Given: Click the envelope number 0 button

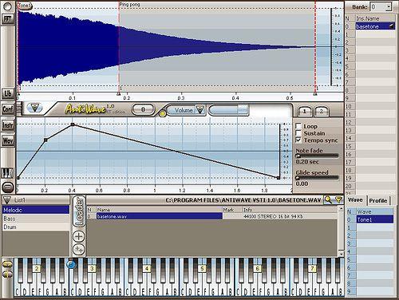Looking at the screenshot, I should [x=143, y=109].
